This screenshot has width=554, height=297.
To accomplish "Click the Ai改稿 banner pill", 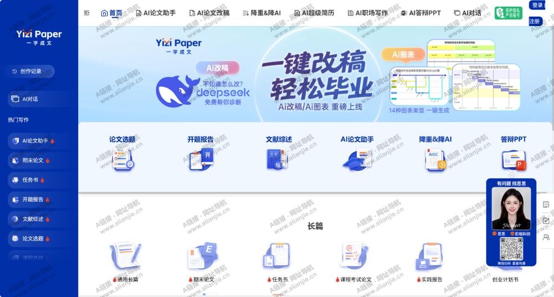I will pyautogui.click(x=217, y=68).
